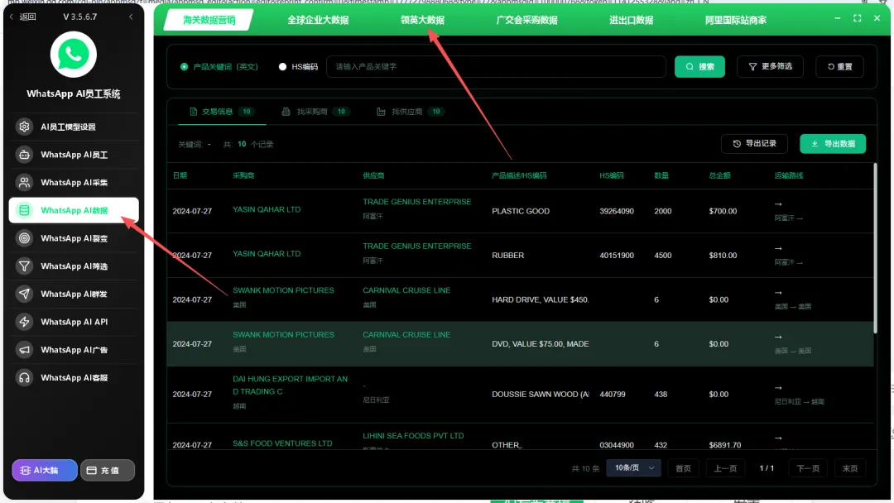Image resolution: width=894 pixels, height=503 pixels.
Task: Click the 导出记录 button
Action: pyautogui.click(x=754, y=144)
